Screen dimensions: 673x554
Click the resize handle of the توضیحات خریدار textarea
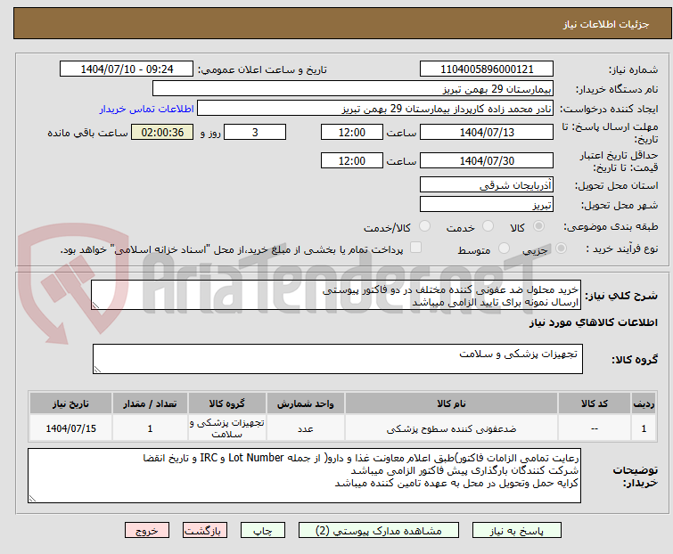[32, 498]
